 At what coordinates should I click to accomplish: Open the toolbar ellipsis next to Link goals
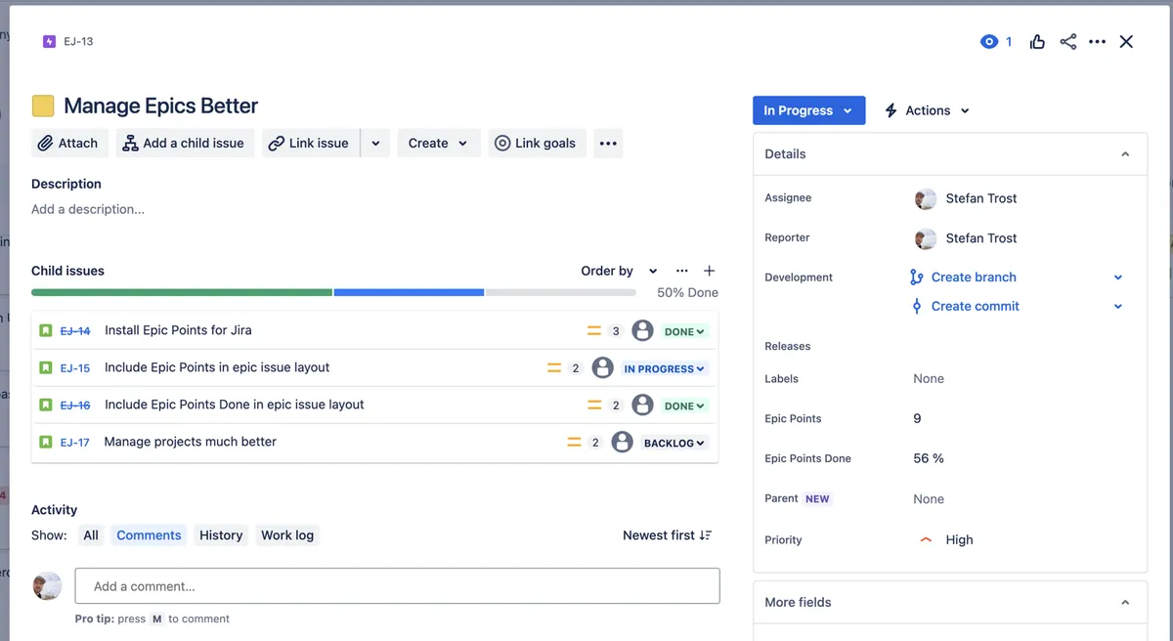608,143
